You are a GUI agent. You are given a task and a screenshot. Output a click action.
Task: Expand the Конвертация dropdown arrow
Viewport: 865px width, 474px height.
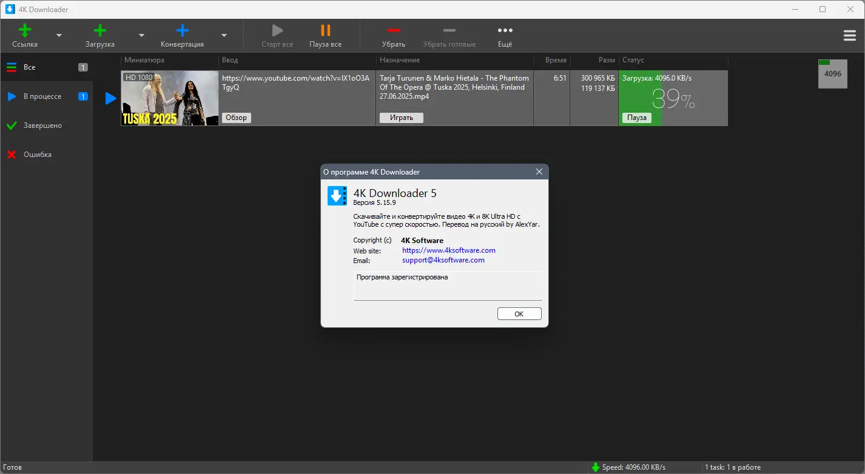(224, 36)
